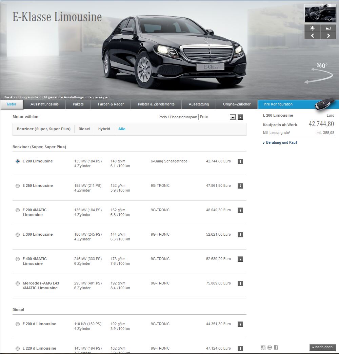
Task: Select the E 200 Limousine radio button
Action: [x=18, y=161]
